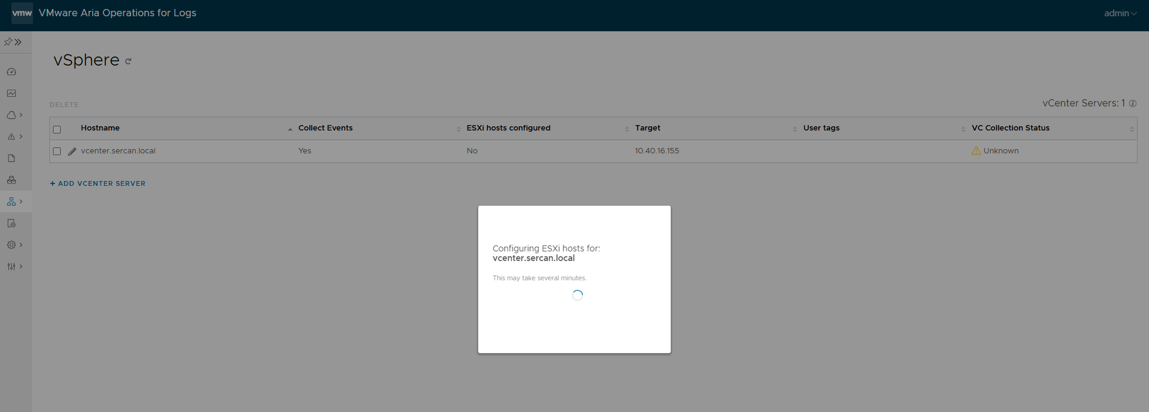Open the Content Packs cubes icon
Screen dimensions: 1149x412
pyautogui.click(x=11, y=180)
